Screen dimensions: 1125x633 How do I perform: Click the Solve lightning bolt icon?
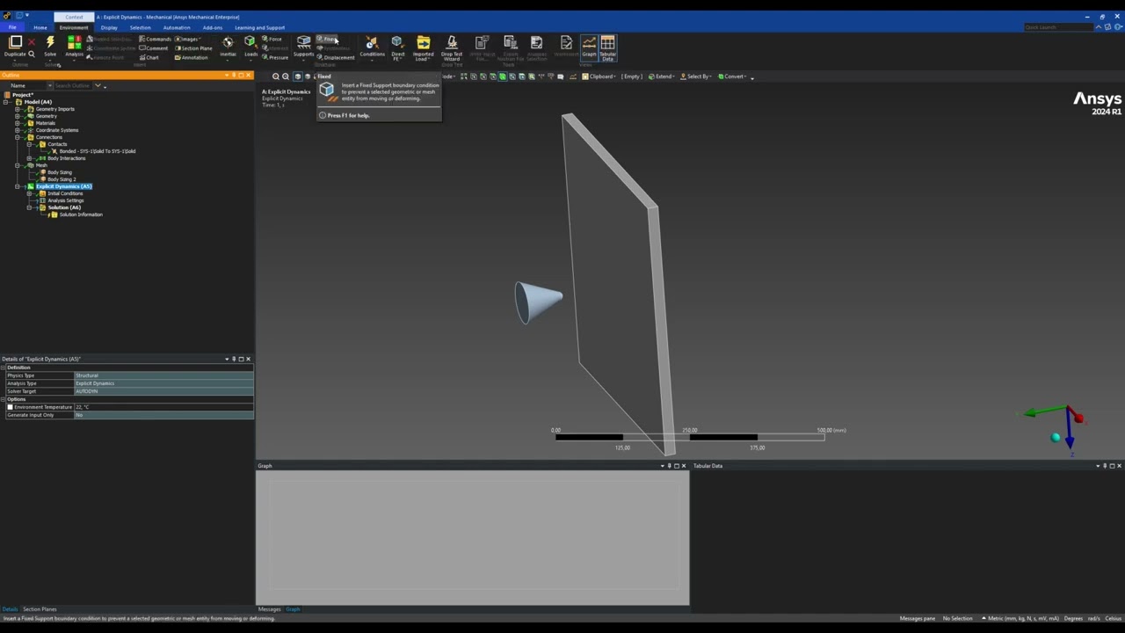(x=50, y=41)
